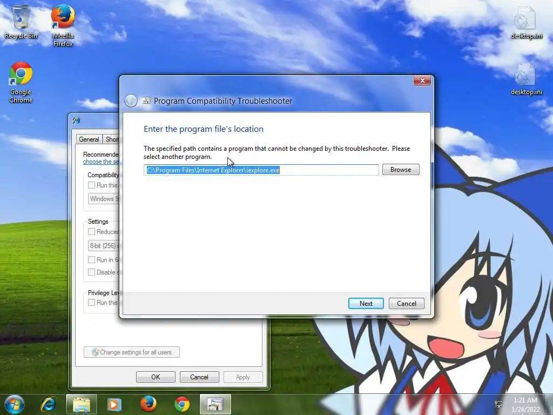Click Cancel in the Properties dialog
Image resolution: width=553 pixels, height=415 pixels.
pos(199,377)
